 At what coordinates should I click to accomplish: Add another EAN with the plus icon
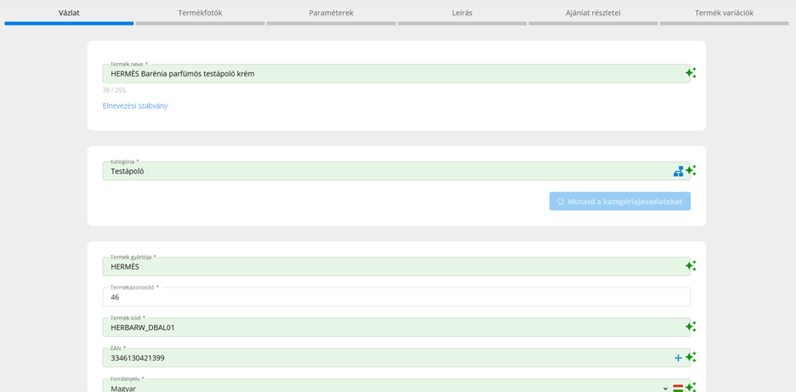pyautogui.click(x=679, y=358)
